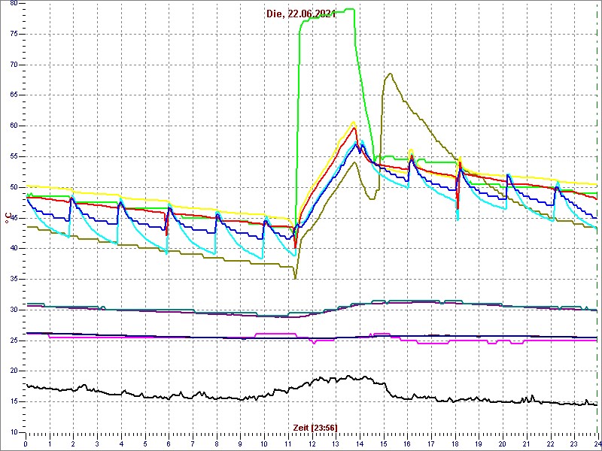The image size is (602, 451).
Task: Click the olive curve's peak near 68°C
Action: [390, 74]
